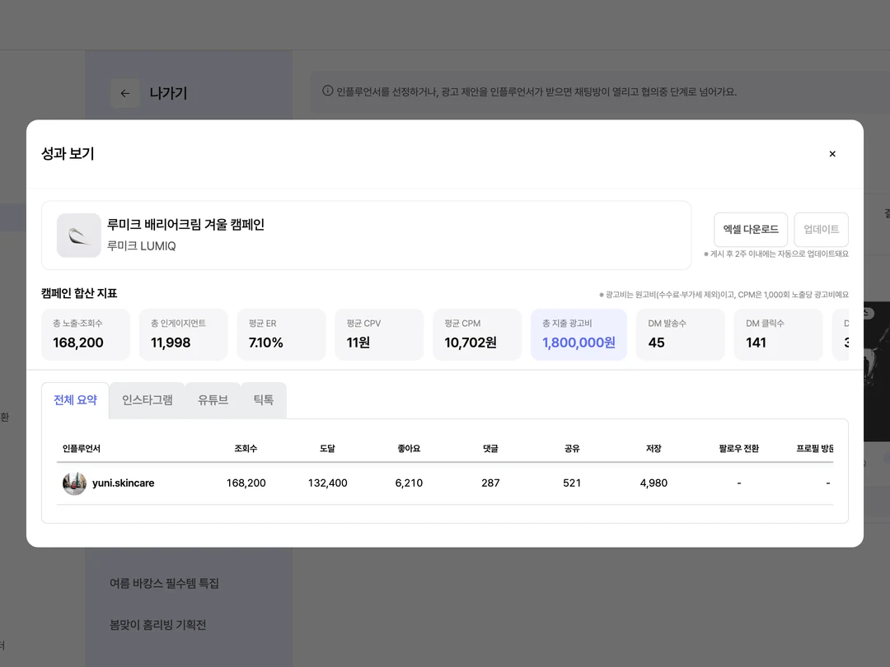Image resolution: width=890 pixels, height=667 pixels.
Task: Open the 틱톡 tab
Action: [x=264, y=400]
